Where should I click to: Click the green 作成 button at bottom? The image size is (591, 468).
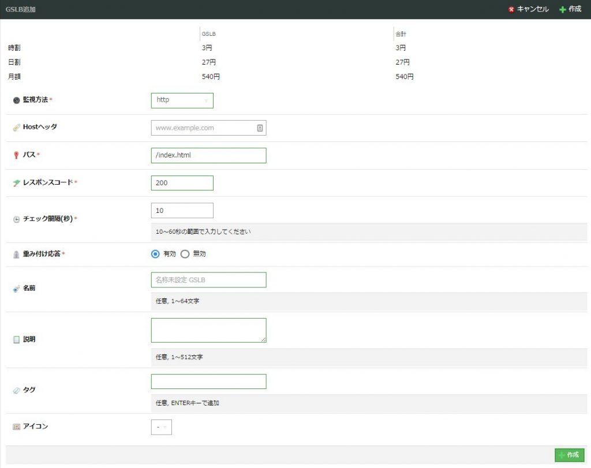click(569, 455)
